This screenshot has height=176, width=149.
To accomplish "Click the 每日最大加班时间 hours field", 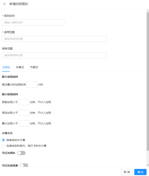I will click(x=32, y=85).
